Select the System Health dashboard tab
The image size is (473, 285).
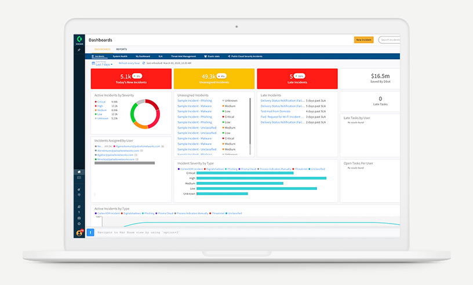pos(121,56)
